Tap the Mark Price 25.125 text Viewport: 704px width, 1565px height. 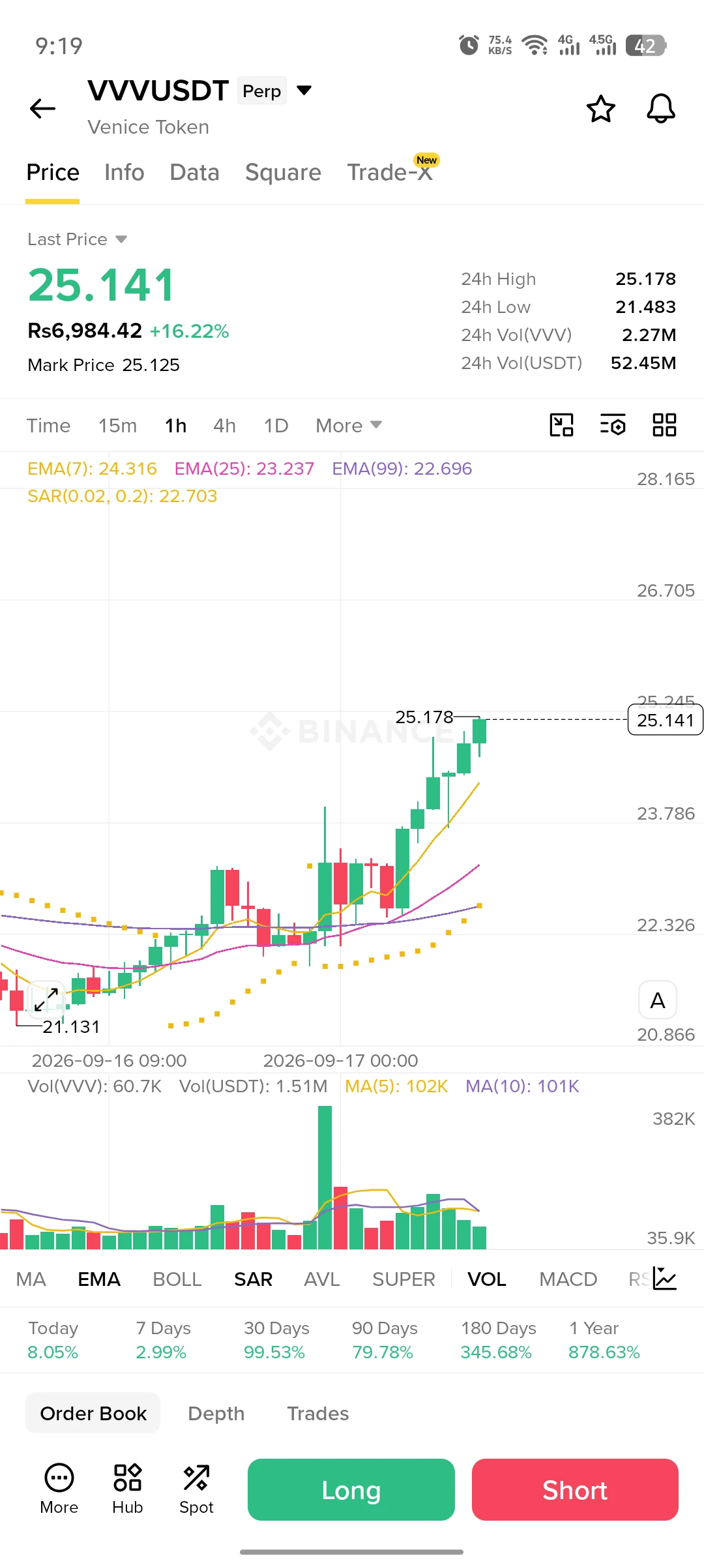click(x=104, y=365)
